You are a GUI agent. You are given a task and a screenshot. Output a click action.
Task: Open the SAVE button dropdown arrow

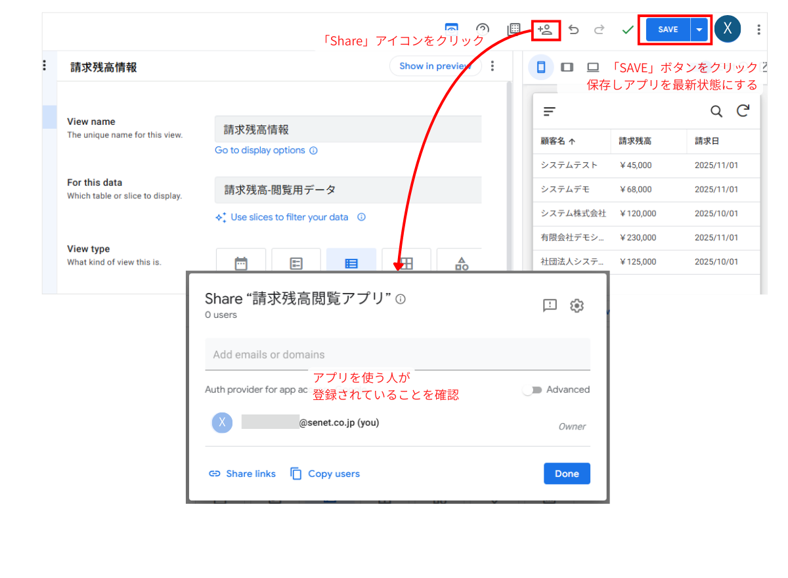(x=698, y=29)
